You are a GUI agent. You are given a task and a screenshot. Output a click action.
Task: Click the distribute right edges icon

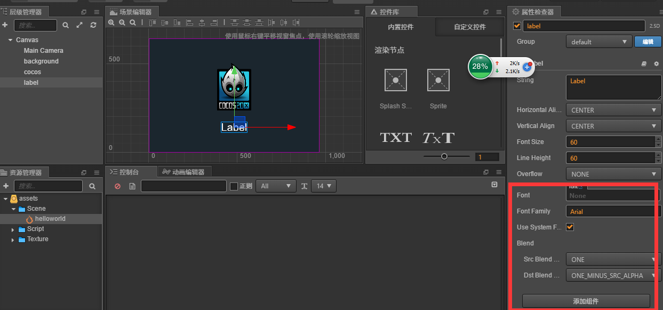(297, 22)
